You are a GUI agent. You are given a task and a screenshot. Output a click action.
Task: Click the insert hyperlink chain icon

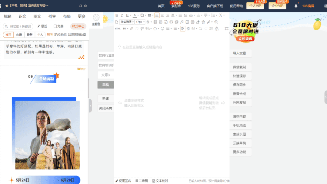132,29
